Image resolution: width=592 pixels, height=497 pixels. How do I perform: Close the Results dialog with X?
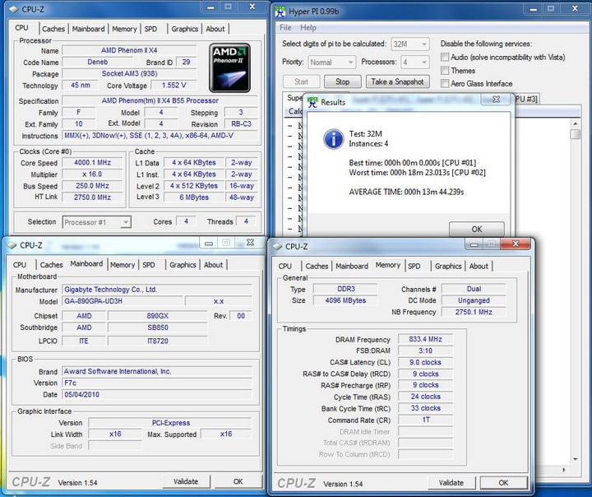(x=496, y=100)
